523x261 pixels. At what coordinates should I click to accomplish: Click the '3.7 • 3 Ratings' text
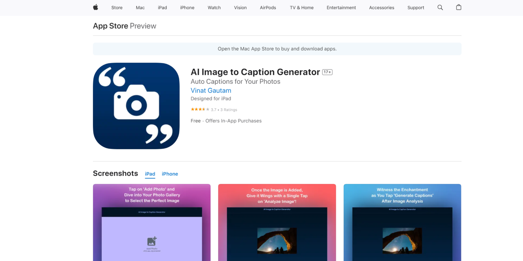click(x=224, y=110)
